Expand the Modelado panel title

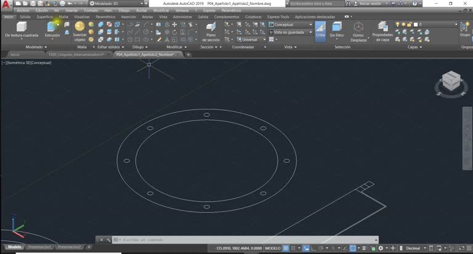(36, 47)
